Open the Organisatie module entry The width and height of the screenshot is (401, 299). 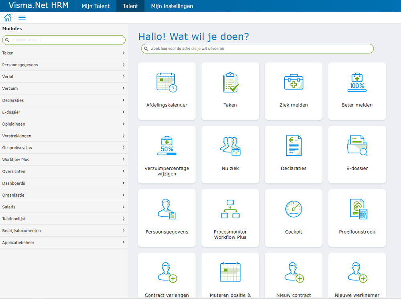64,195
